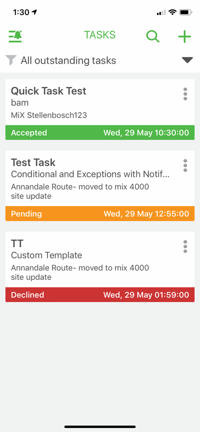Tap the grey filter funnel icon

point(11,60)
